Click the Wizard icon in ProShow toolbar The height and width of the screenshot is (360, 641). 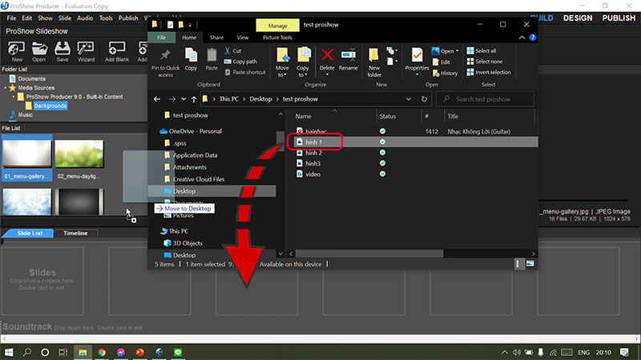[x=85, y=50]
